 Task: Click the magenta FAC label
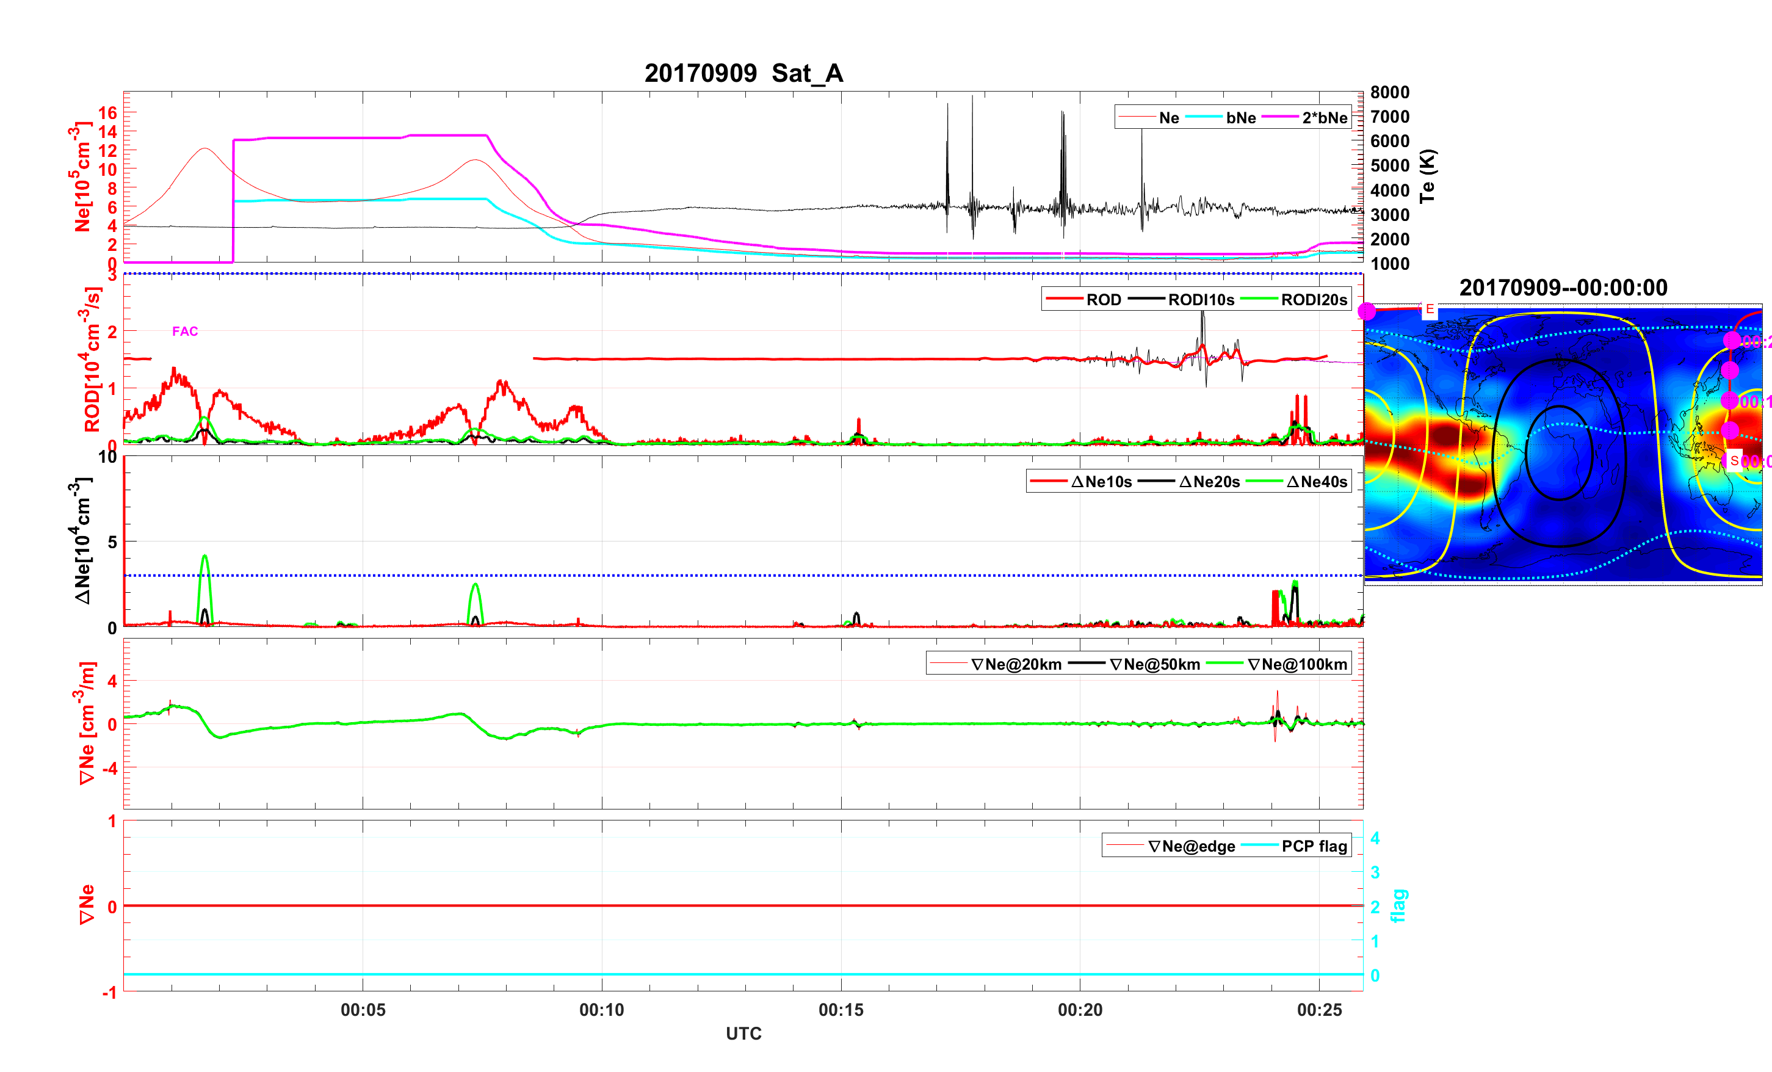click(185, 331)
